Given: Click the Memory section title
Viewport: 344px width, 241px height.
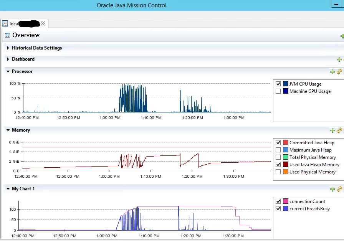Looking at the screenshot, I should coord(21,130).
